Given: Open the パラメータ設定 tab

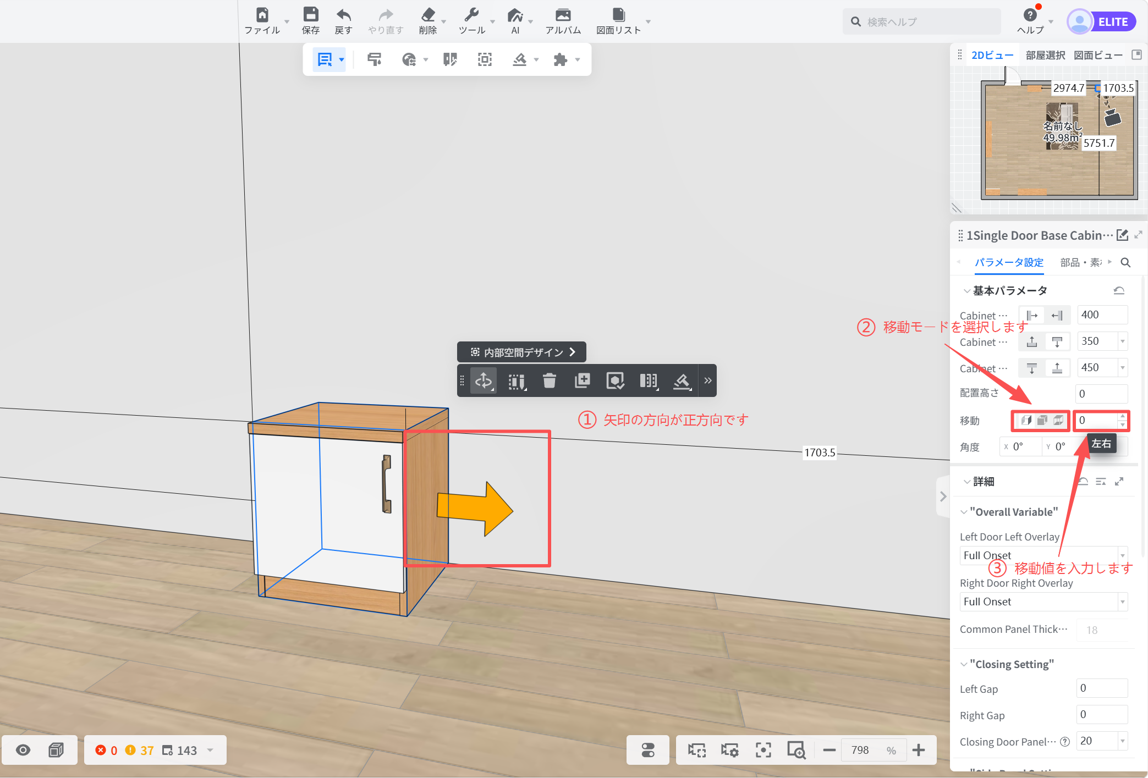Looking at the screenshot, I should (x=1009, y=263).
